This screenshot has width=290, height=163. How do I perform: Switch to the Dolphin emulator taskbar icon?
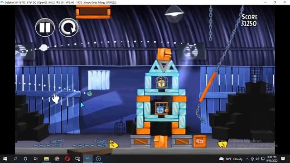coord(88,159)
